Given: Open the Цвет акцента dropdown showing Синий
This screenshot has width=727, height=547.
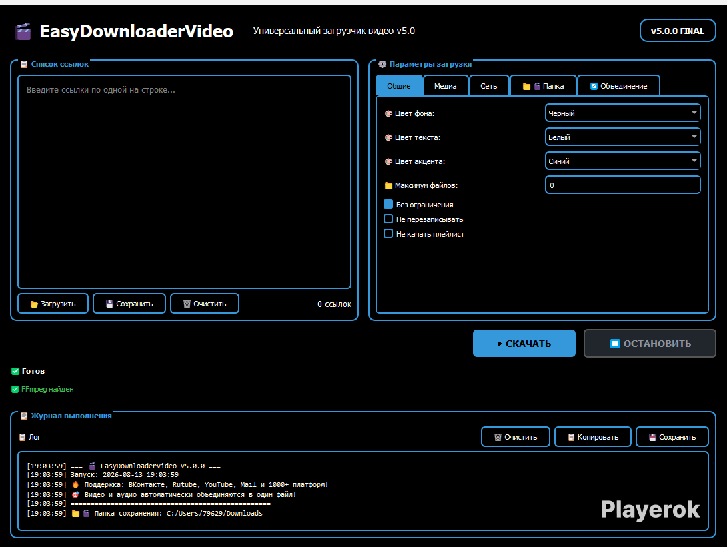Looking at the screenshot, I should (622, 161).
